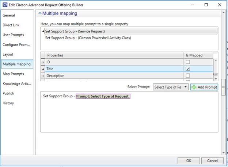Click the Properties column header
The width and height of the screenshot is (228, 167).
(114, 55)
